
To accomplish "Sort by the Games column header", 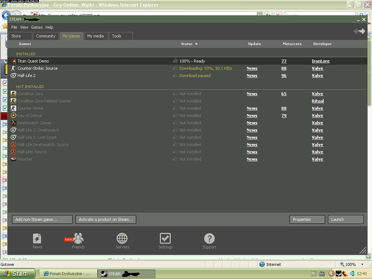I will pos(25,44).
